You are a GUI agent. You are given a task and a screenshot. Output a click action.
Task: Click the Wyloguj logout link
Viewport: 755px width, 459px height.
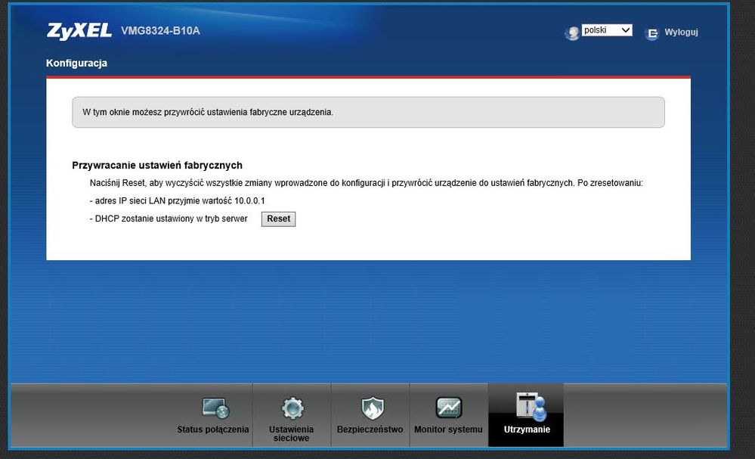click(681, 33)
